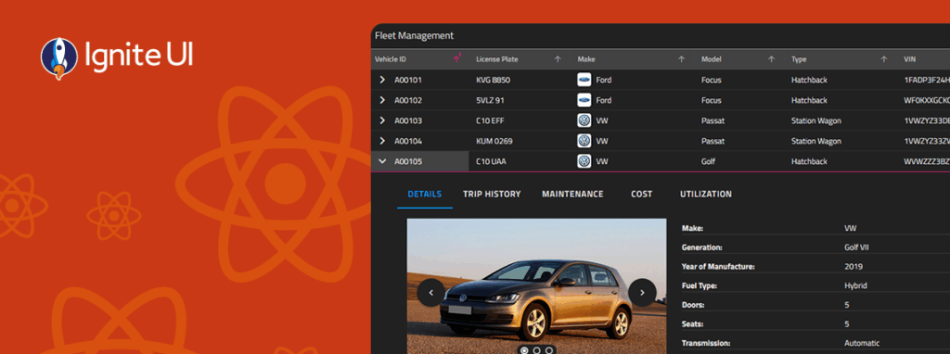
Task: Switch to Maintenance tab
Action: [572, 195]
